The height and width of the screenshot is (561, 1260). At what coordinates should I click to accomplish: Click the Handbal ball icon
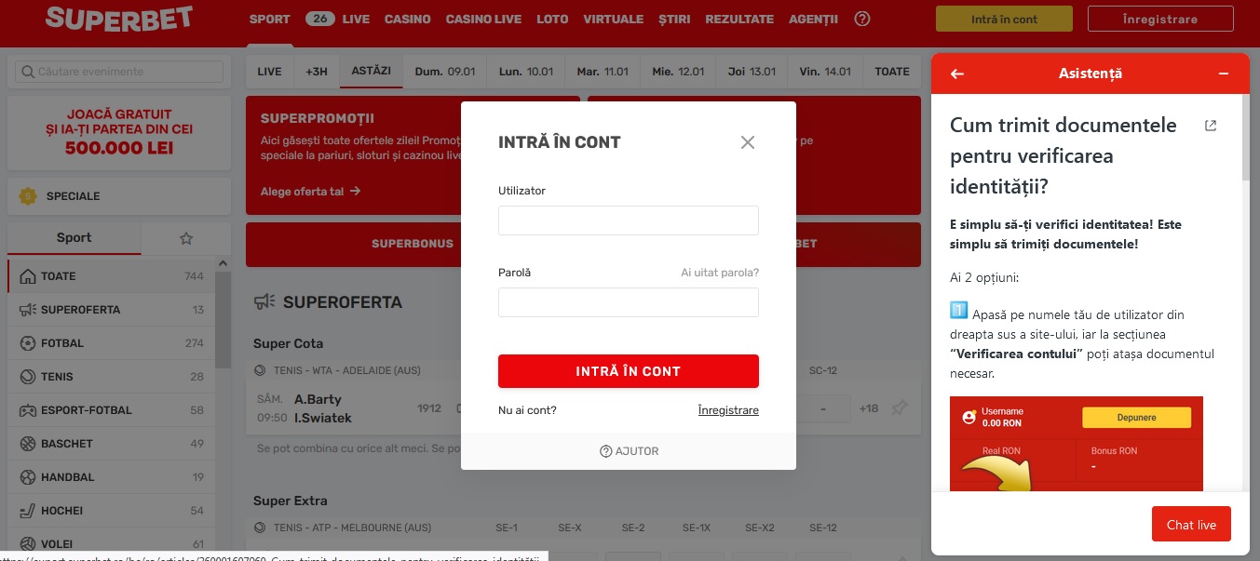coord(27,477)
